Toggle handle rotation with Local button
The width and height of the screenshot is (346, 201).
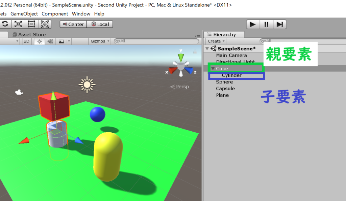coord(100,24)
